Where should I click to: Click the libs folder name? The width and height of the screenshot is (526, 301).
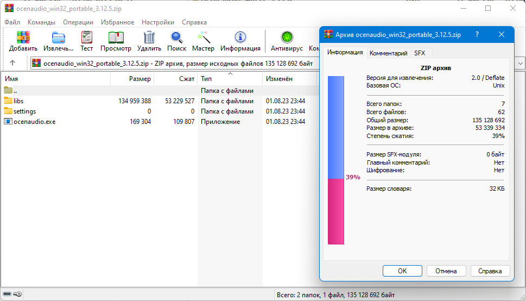click(x=18, y=101)
